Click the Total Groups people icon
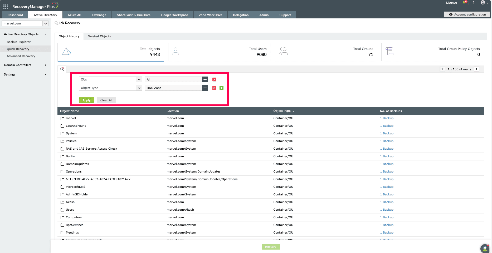 tap(283, 52)
